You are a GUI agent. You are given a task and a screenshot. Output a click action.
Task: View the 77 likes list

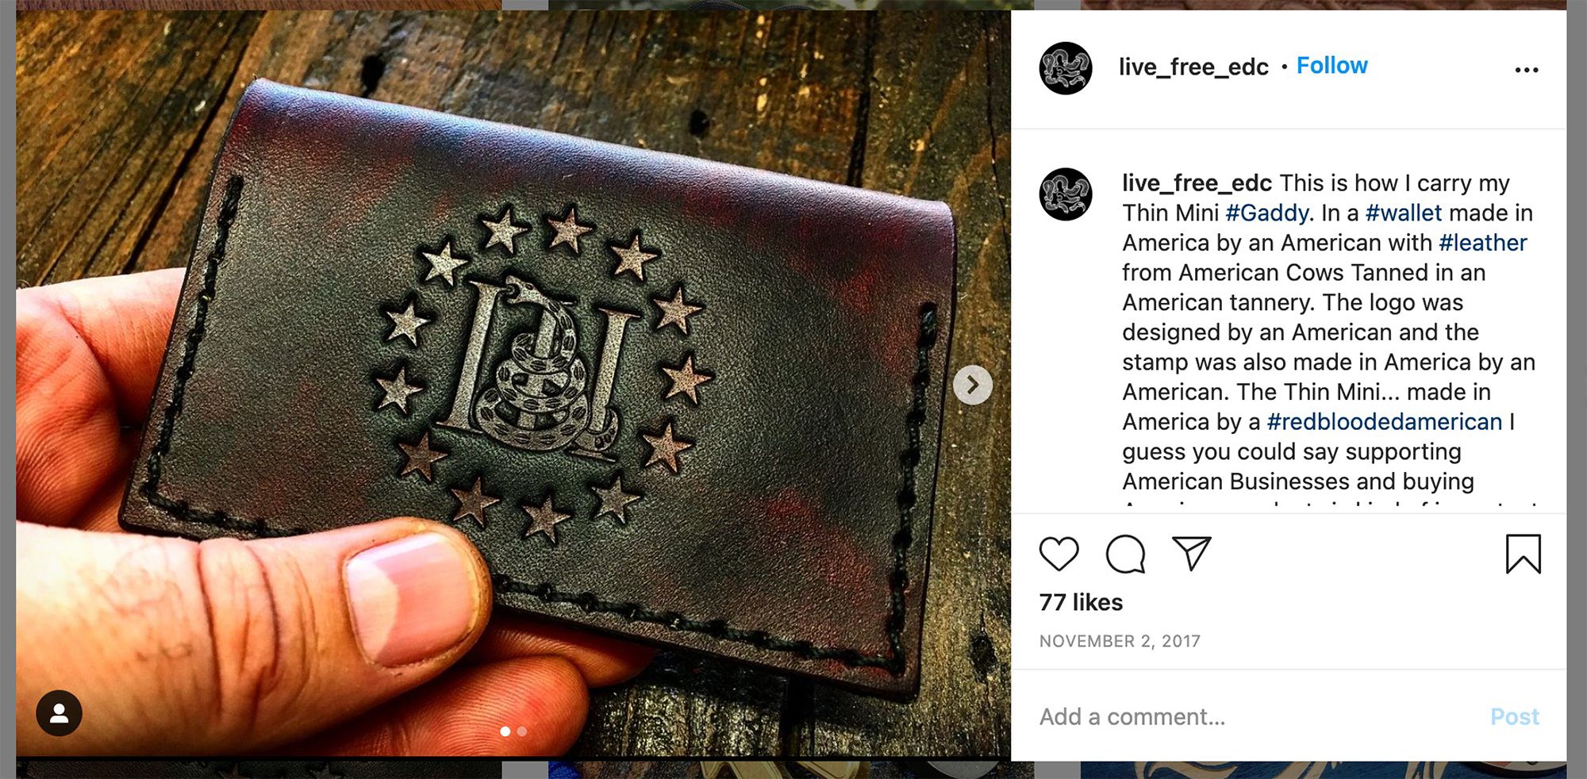click(1082, 602)
